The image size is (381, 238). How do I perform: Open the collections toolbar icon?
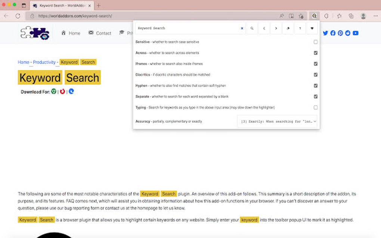coord(351,16)
